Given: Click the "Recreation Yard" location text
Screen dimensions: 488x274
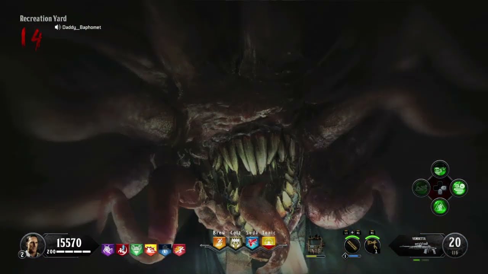Looking at the screenshot, I should (43, 18).
